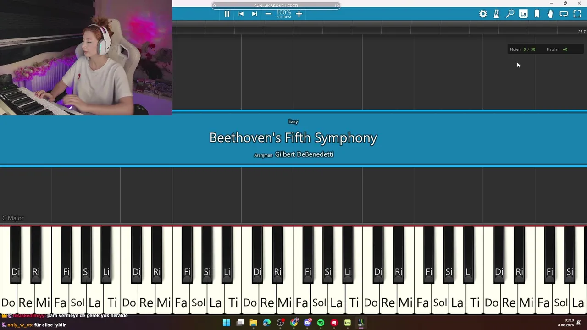Click the Synthesia icon in the taskbar
The height and width of the screenshot is (330, 587).
361,323
